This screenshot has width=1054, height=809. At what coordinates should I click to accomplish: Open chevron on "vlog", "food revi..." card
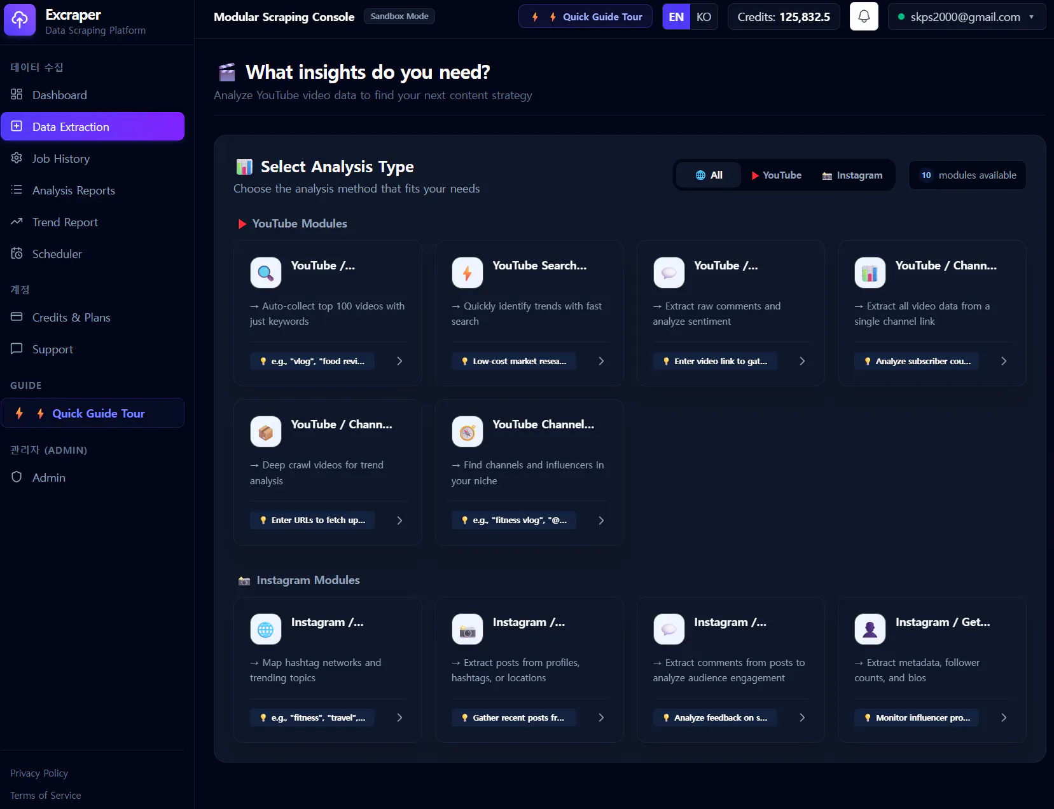point(399,361)
